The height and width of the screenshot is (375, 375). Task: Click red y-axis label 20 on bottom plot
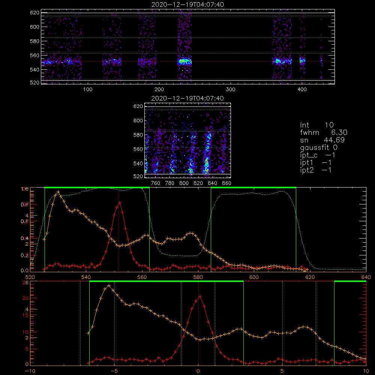25,298
